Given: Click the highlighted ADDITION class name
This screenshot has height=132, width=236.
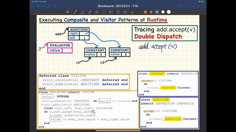Looking at the screenshot, I should (161, 100).
